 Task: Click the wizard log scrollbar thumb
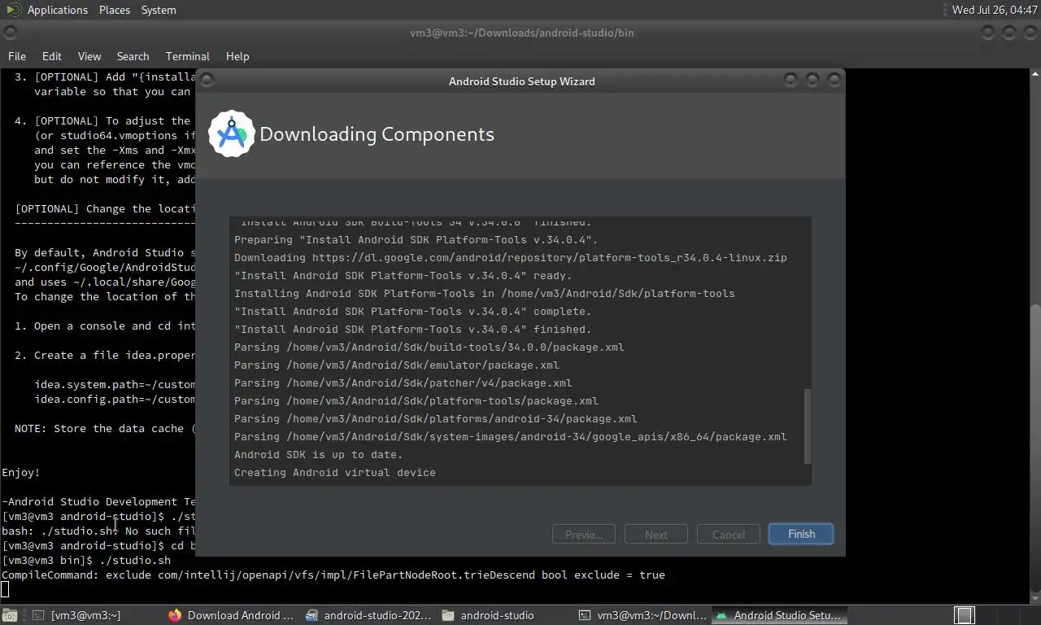808,426
